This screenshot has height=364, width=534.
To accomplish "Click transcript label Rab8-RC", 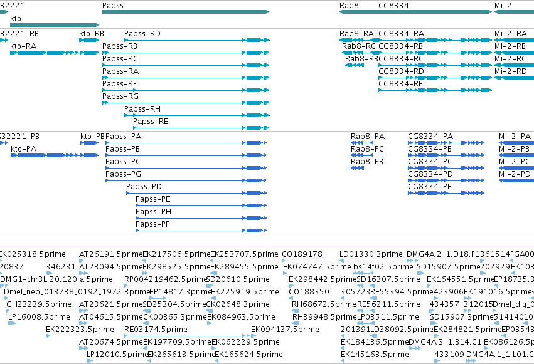I will tap(359, 46).
